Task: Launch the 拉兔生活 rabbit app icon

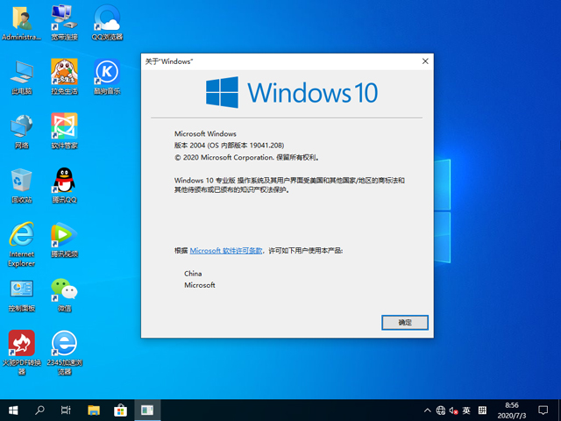Action: tap(64, 76)
